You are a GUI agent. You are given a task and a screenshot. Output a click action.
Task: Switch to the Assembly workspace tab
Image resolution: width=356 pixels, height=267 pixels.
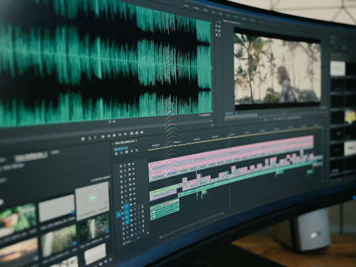click(196, 8)
